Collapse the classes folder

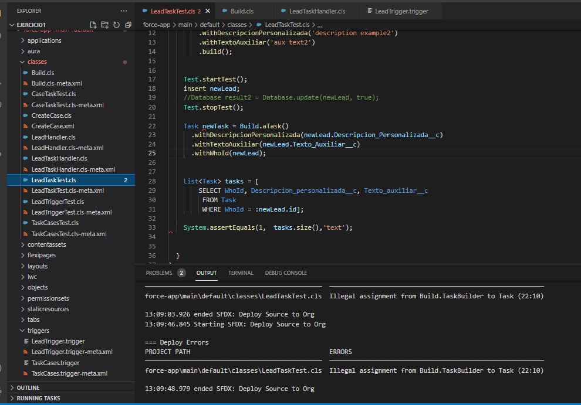point(38,62)
